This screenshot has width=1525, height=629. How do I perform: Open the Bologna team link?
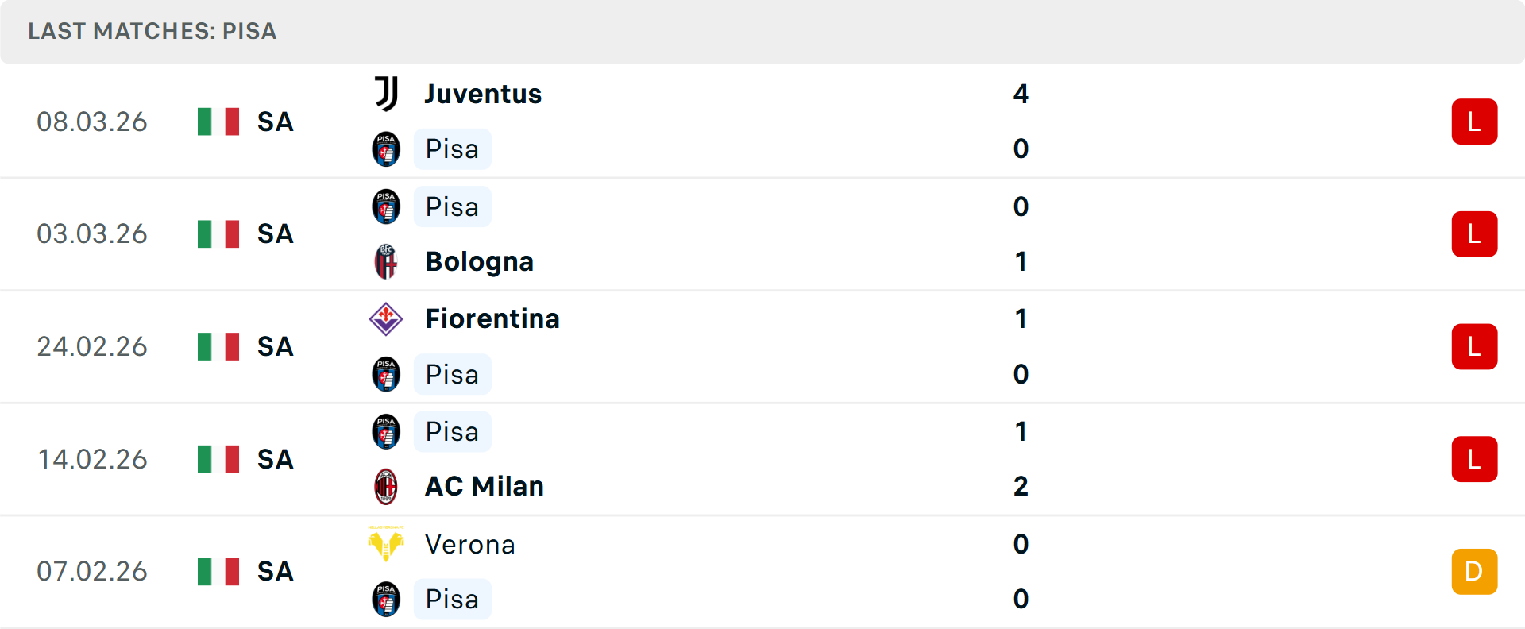click(479, 261)
